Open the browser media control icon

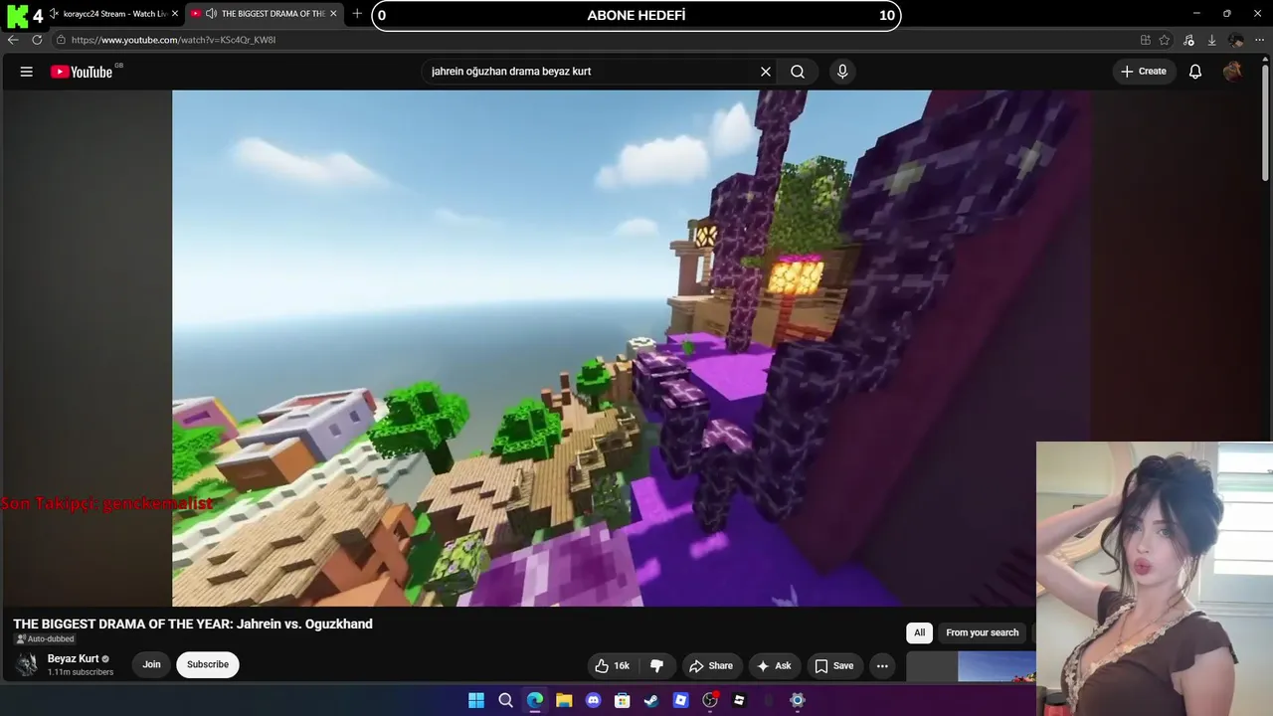[1188, 40]
